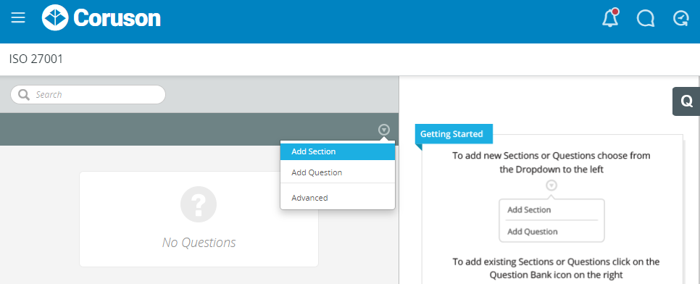Click the example dropdown arrow in Getting Started

(x=551, y=185)
